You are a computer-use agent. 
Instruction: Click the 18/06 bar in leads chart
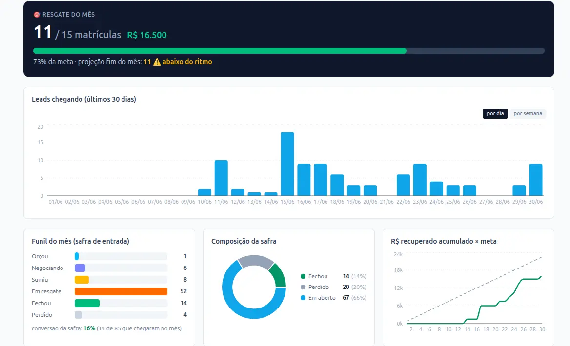tap(337, 185)
